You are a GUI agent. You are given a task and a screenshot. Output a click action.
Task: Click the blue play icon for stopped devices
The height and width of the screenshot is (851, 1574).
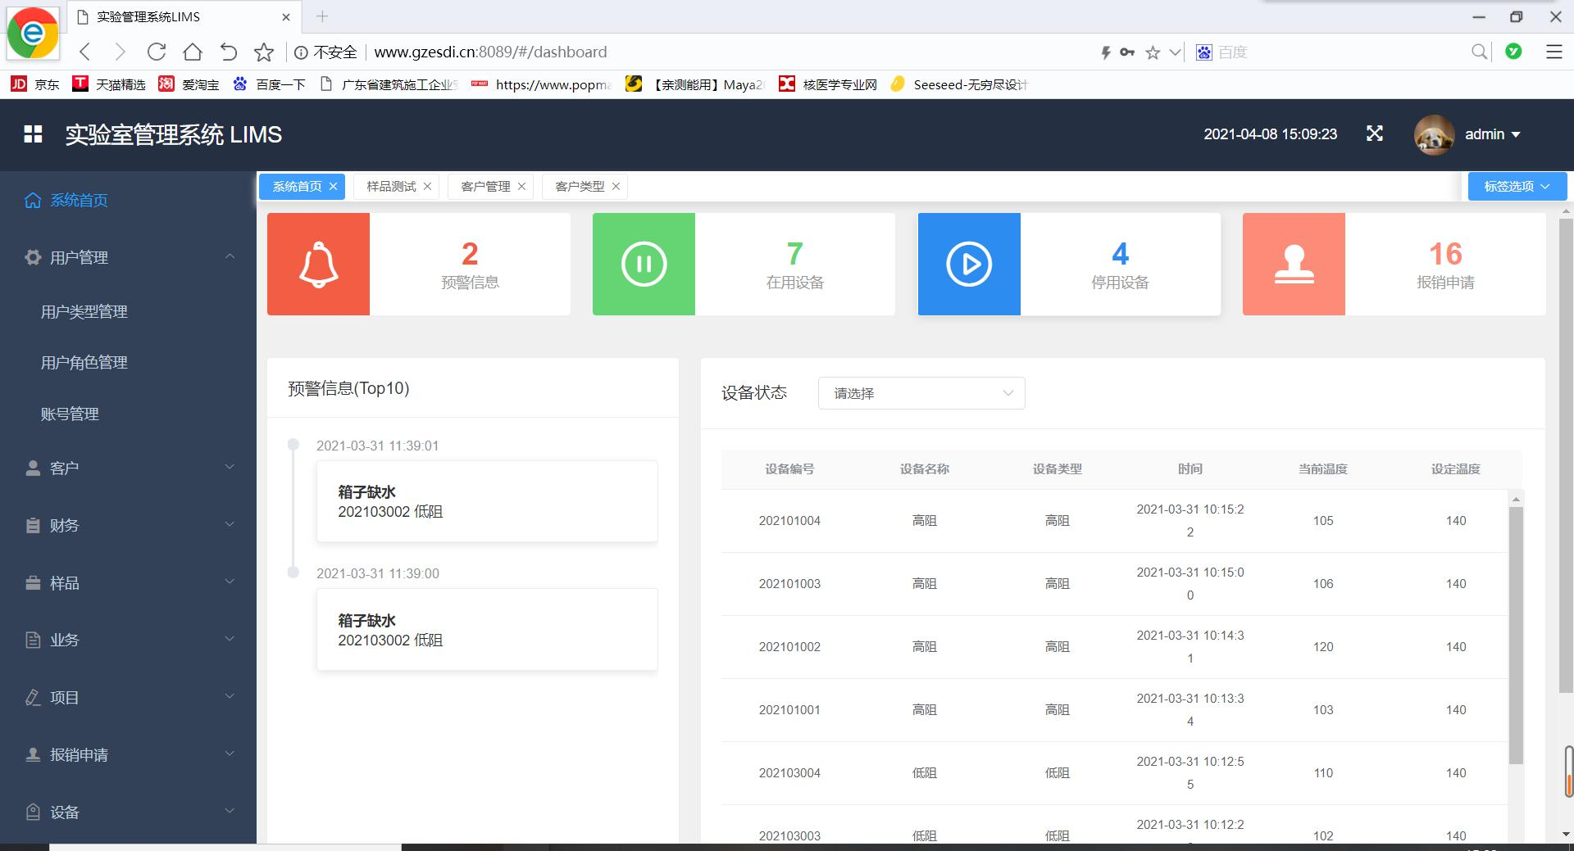click(969, 264)
